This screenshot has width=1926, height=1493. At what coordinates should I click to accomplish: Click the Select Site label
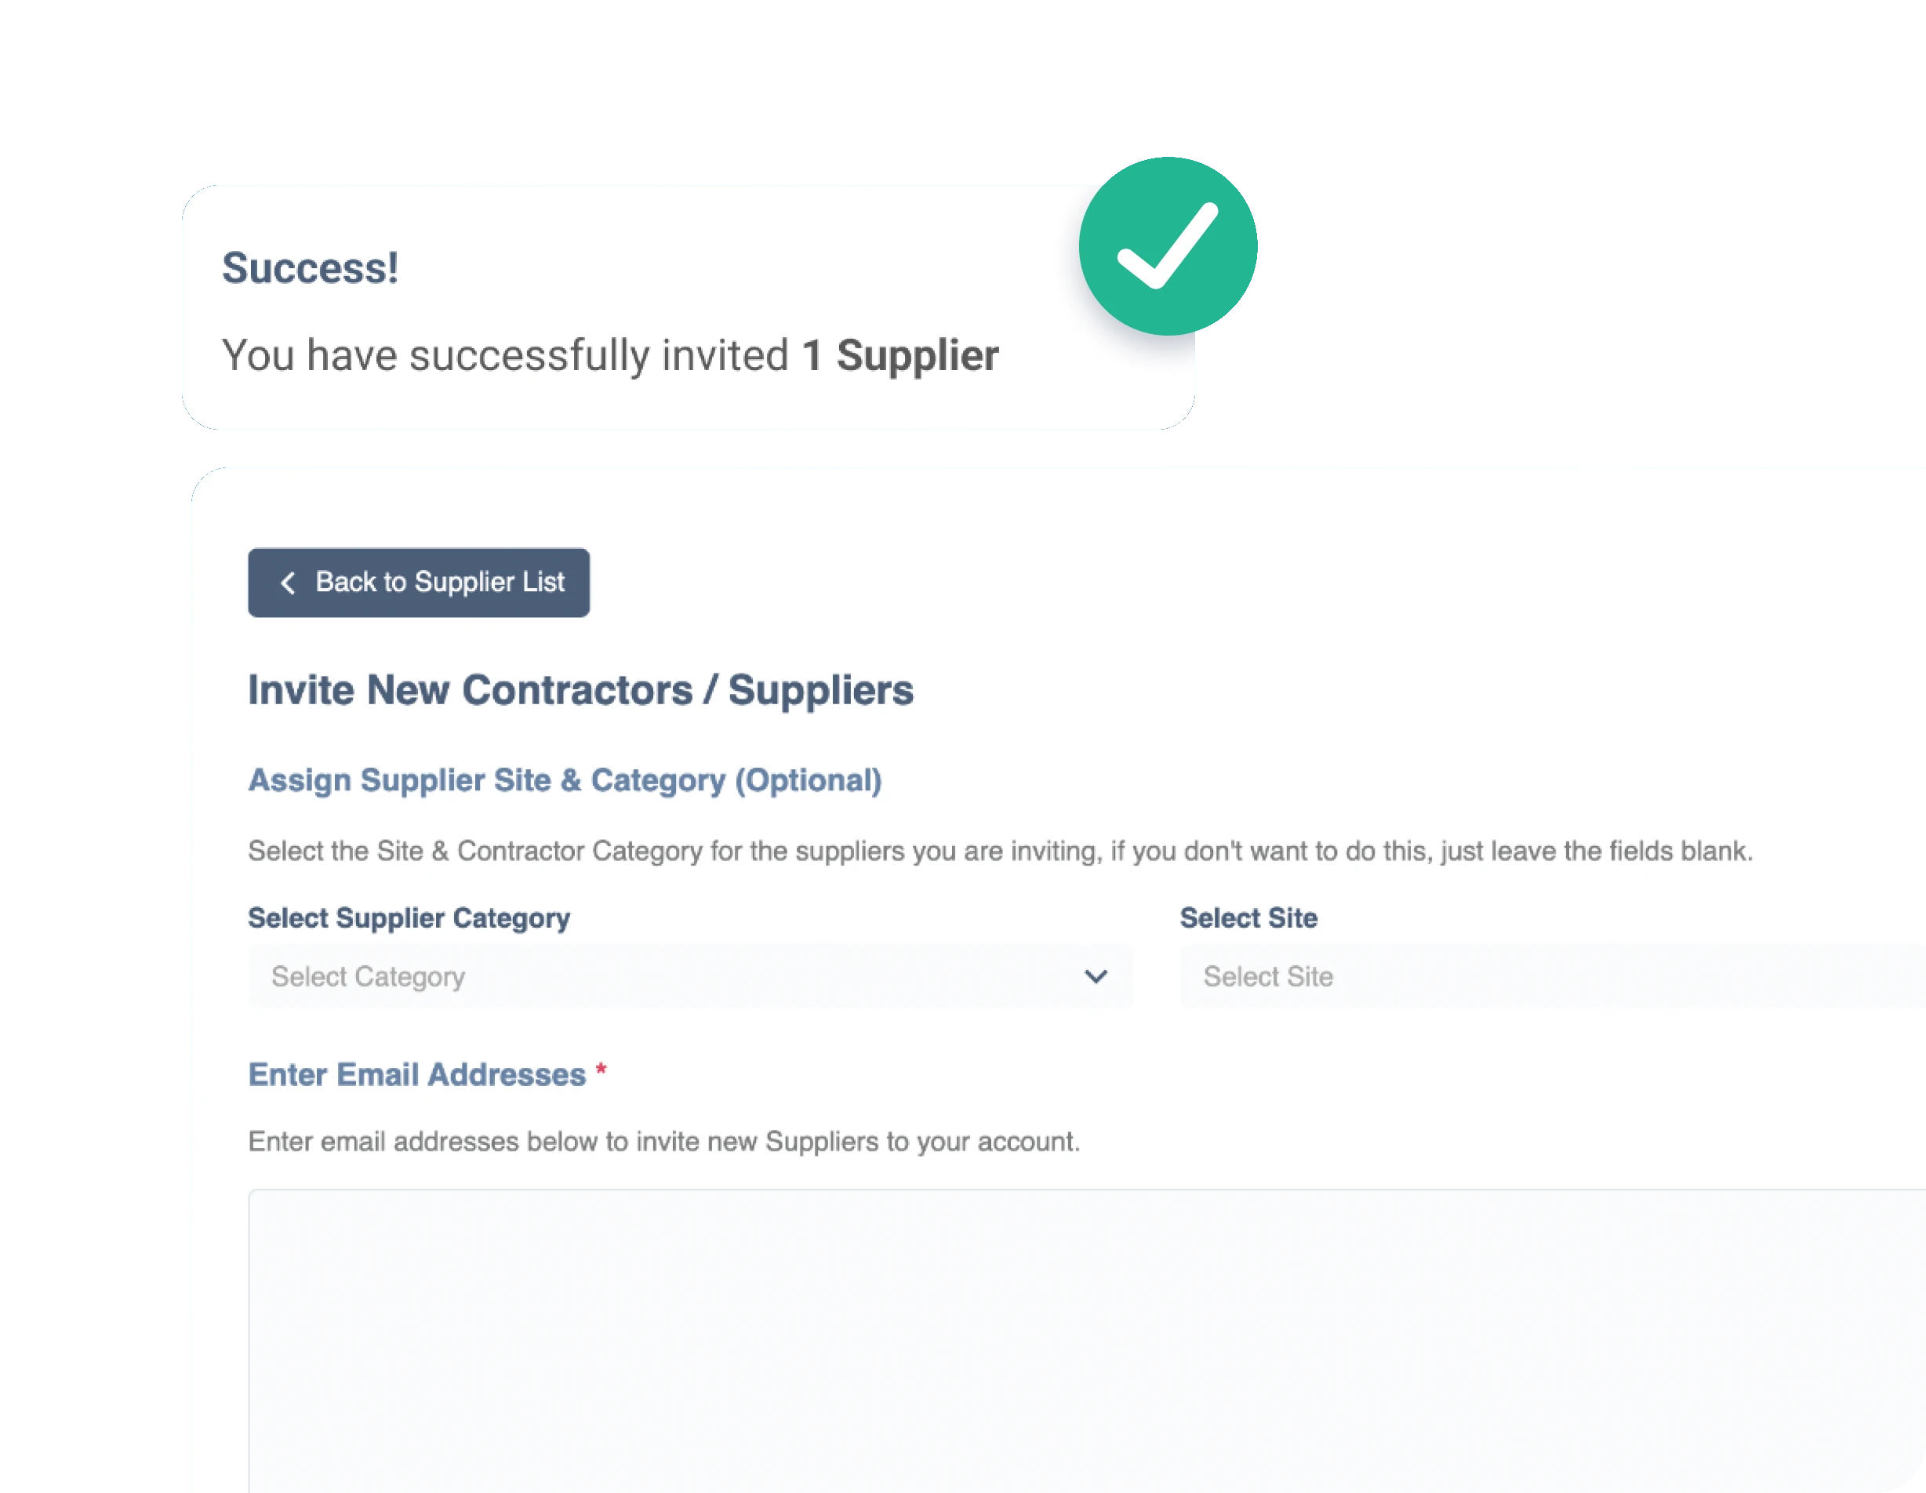click(x=1248, y=918)
